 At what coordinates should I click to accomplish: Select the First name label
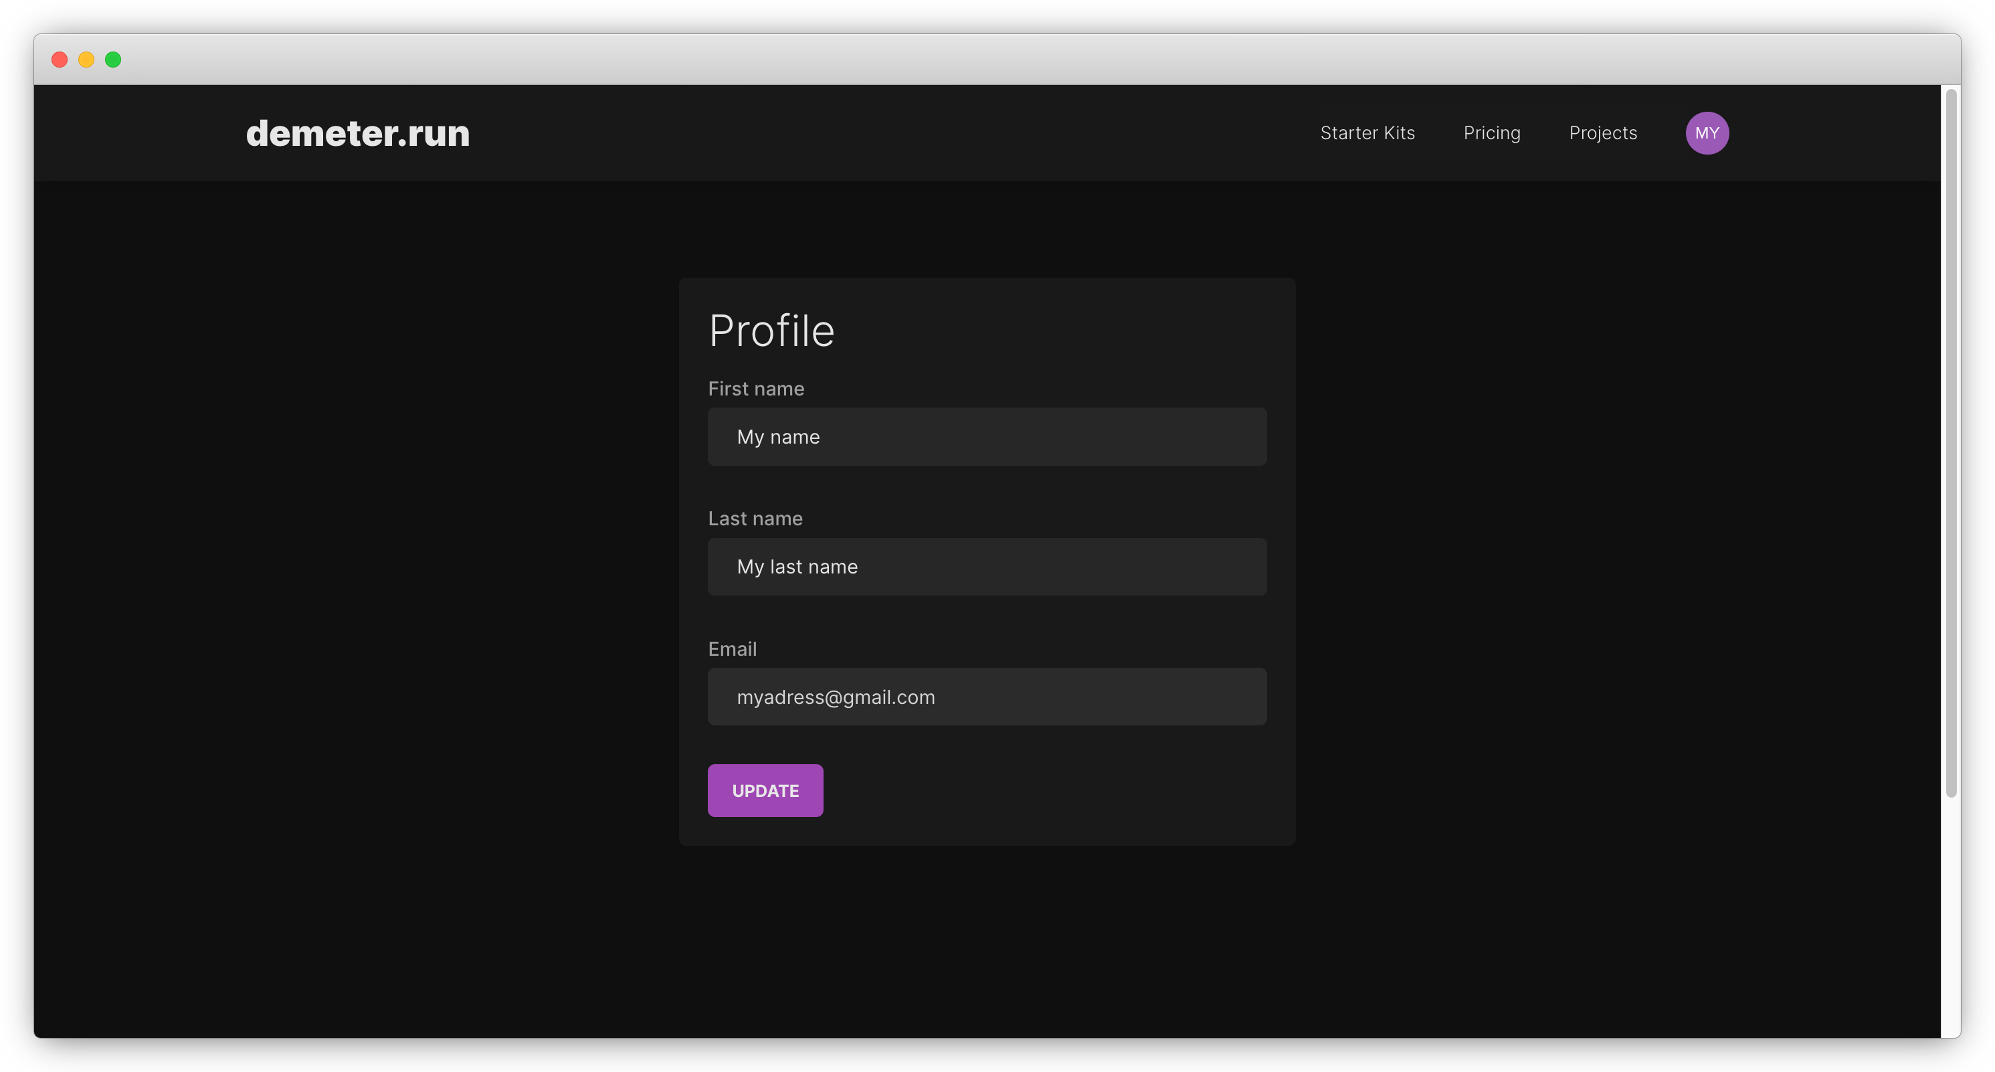756,389
